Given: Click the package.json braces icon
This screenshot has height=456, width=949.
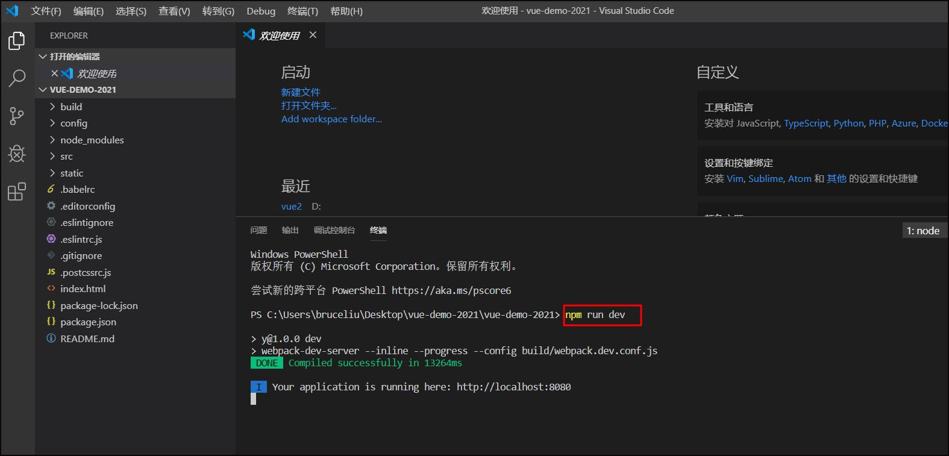Looking at the screenshot, I should [x=51, y=322].
